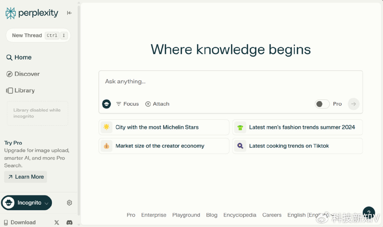Open the Blog footer link
The width and height of the screenshot is (383, 227).
click(x=212, y=215)
